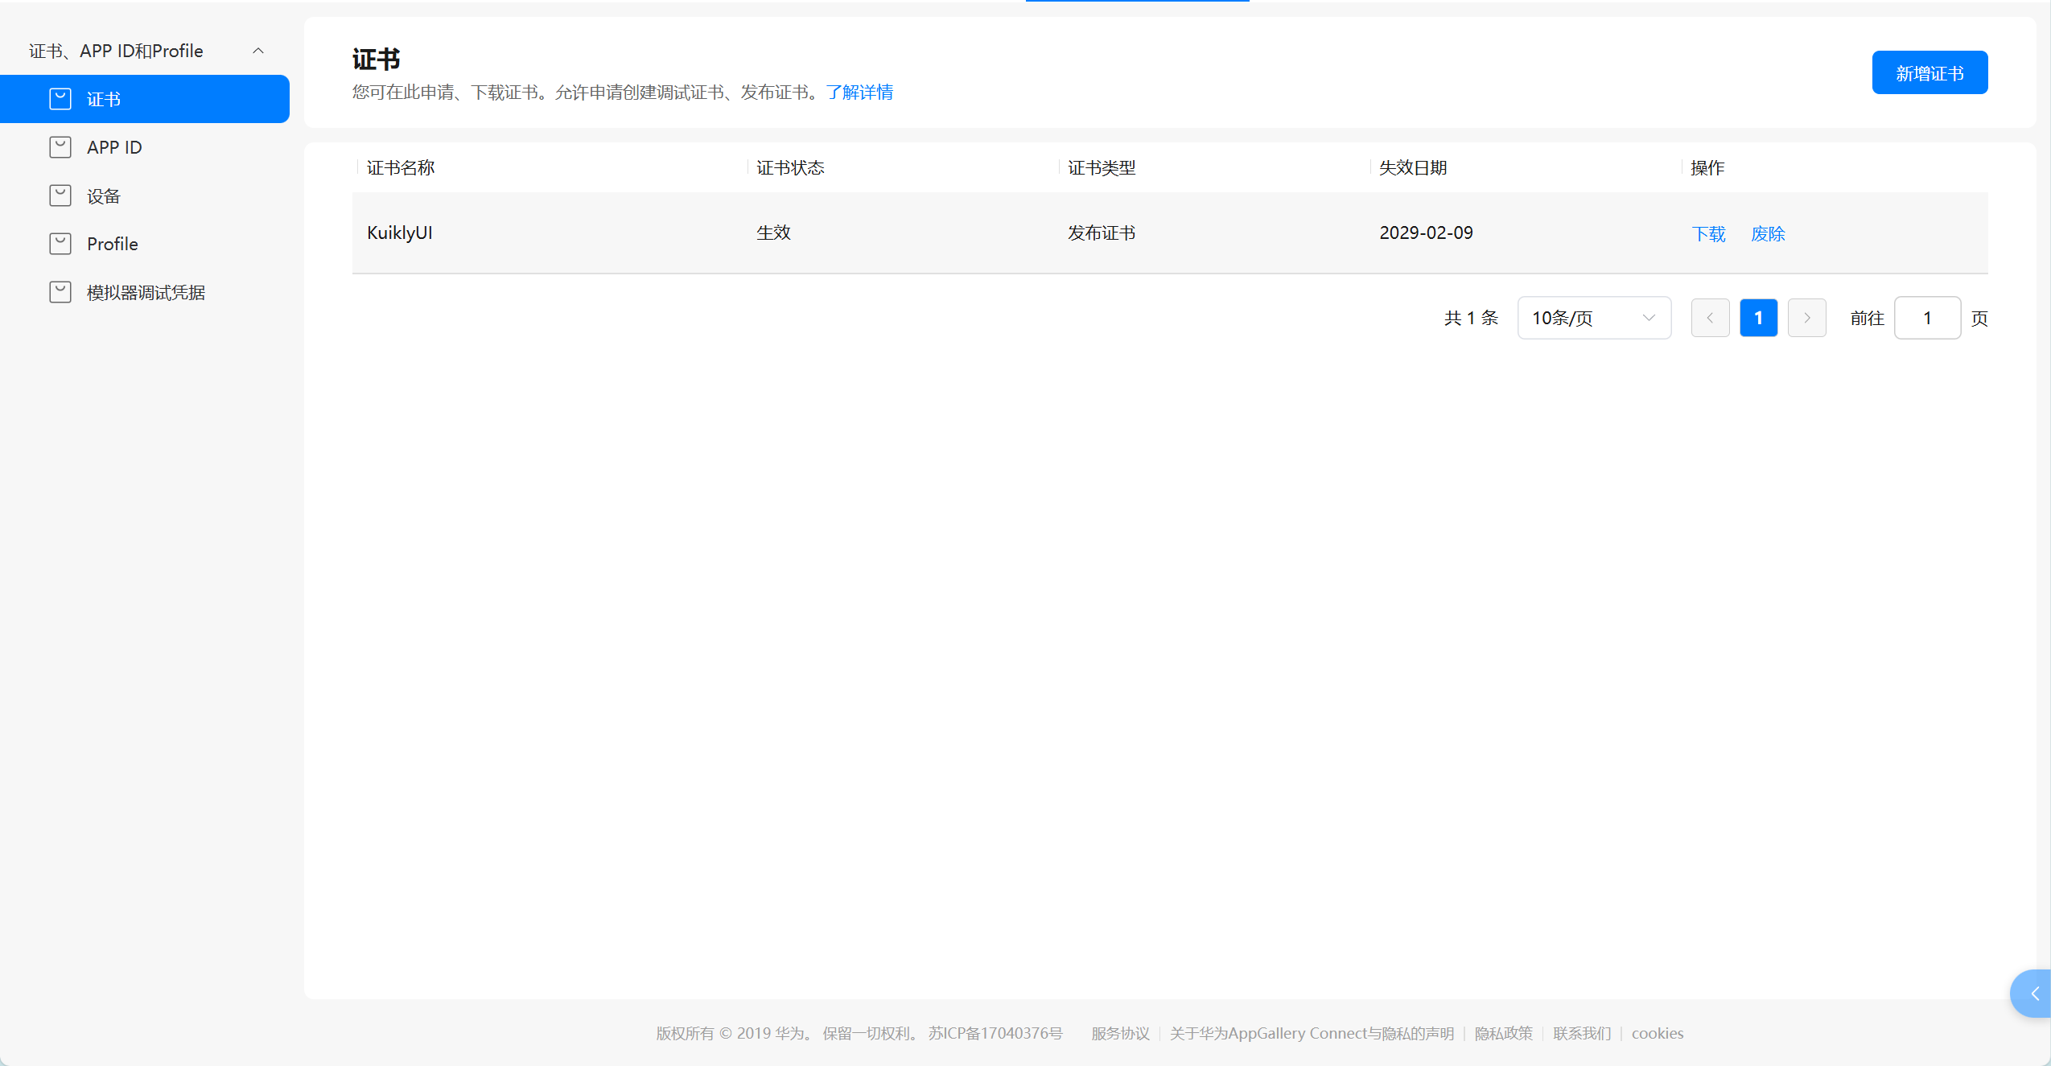The width and height of the screenshot is (2051, 1066).
Task: Click the Profile sidebar icon
Action: point(61,243)
